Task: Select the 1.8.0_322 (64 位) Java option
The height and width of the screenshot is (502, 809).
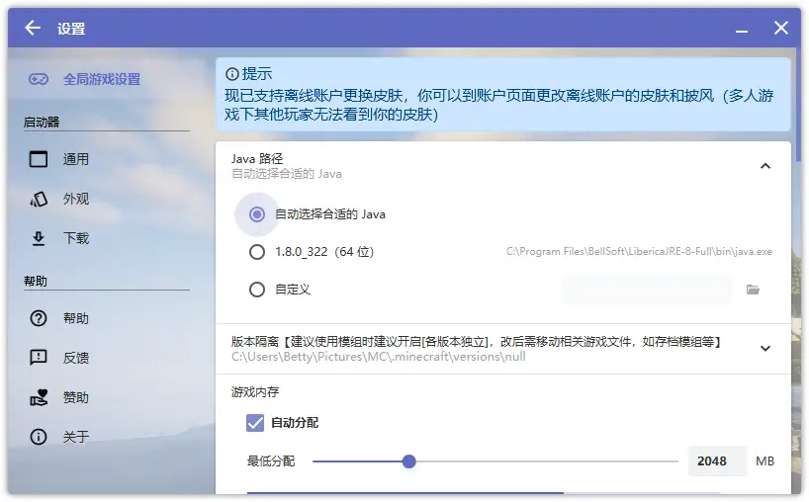Action: click(x=257, y=252)
